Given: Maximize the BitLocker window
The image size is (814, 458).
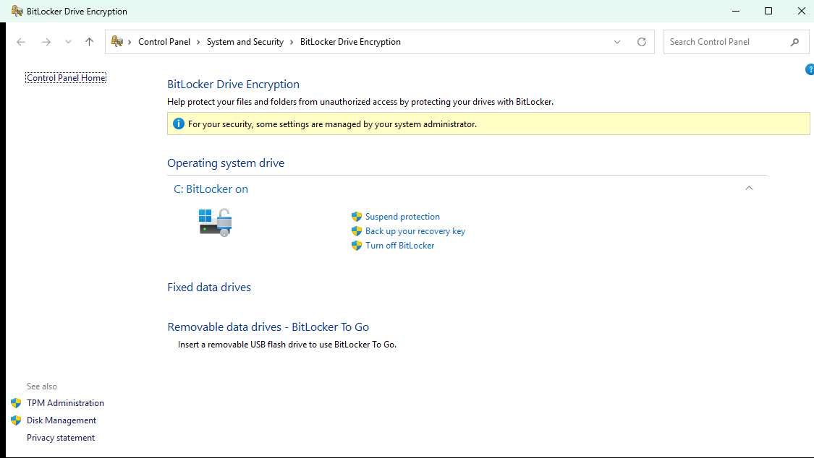Looking at the screenshot, I should (768, 11).
